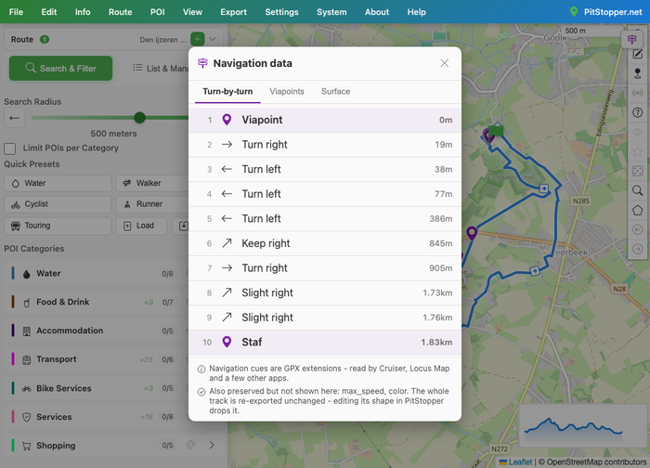Click the circled left arrow on the map toolbar
The image size is (650, 468).
pos(637,229)
